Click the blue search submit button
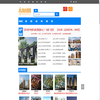Image resolution: width=100 pixels, height=100 pixels. click(x=57, y=14)
